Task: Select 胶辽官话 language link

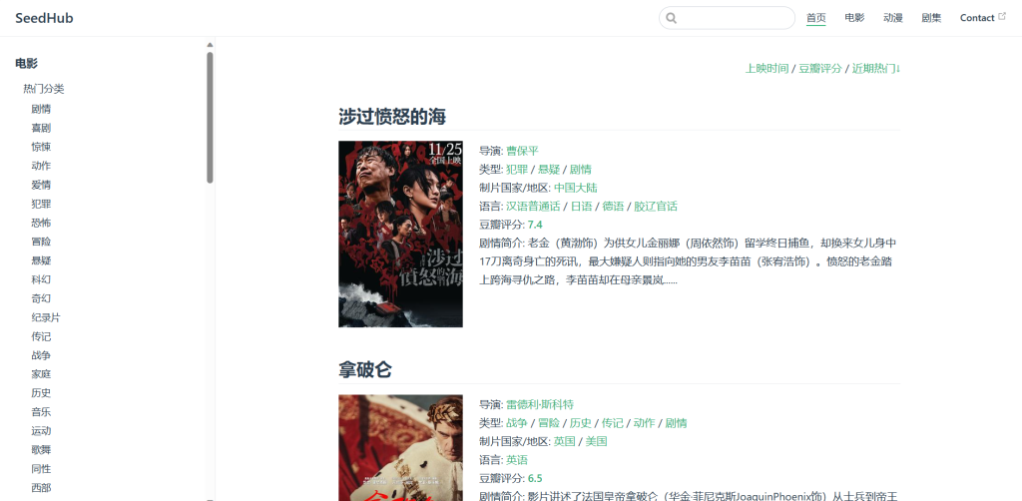Action: coord(656,207)
